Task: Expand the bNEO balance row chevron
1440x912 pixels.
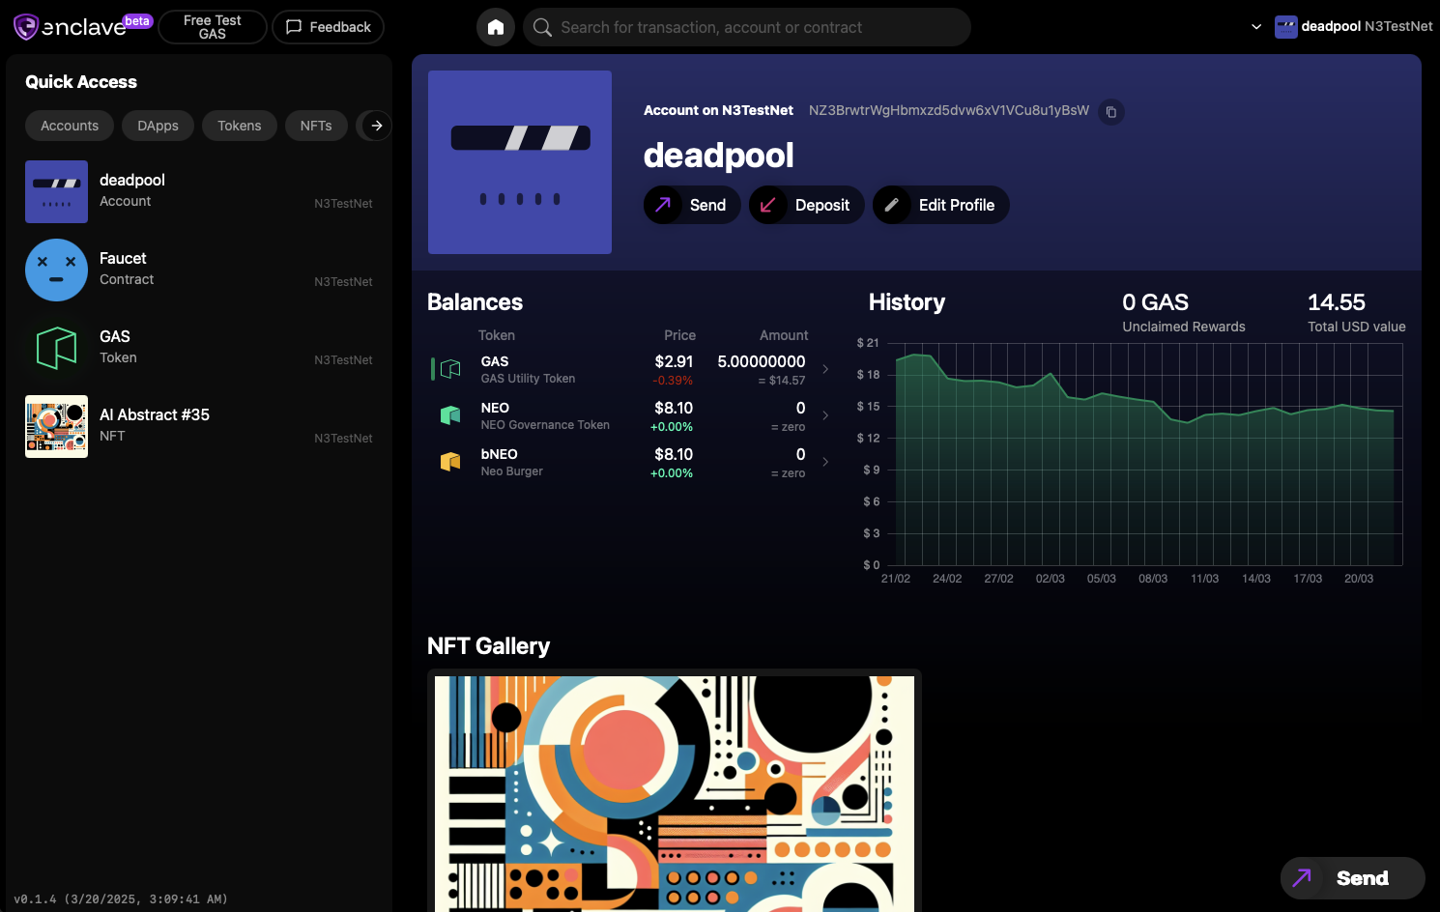Action: [825, 462]
